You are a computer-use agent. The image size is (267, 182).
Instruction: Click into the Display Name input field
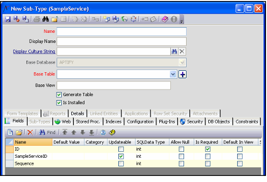121,41
